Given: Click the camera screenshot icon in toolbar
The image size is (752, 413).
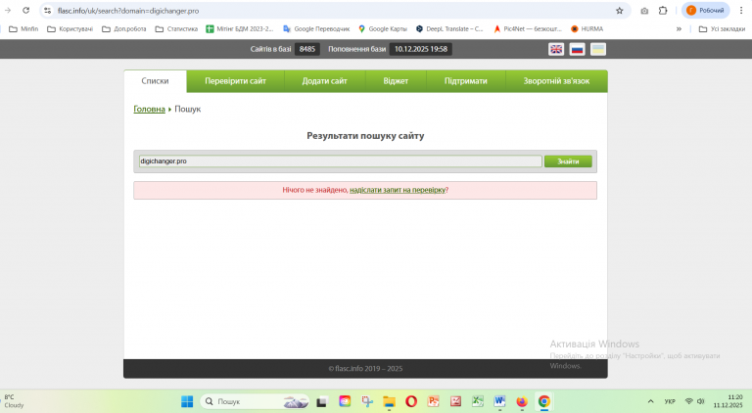Looking at the screenshot, I should [x=644, y=11].
